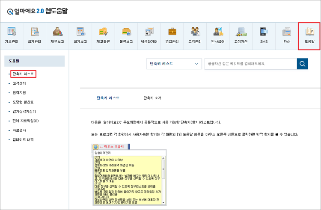Viewport: 321px width, 210px height.
Task: Select 단축키 리스트 in the sidebar
Action: pyautogui.click(x=23, y=74)
